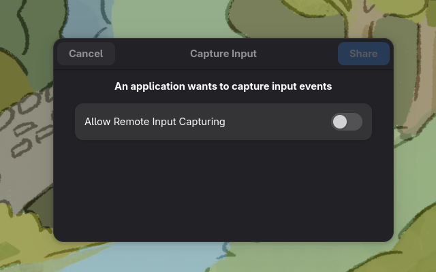The image size is (436, 272).
Task: Click the round knob of the toggle switch
Action: coord(339,122)
